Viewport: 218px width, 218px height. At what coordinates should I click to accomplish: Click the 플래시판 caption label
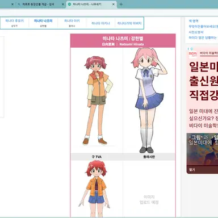point(149,157)
